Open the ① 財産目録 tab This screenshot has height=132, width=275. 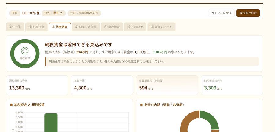point(36,27)
